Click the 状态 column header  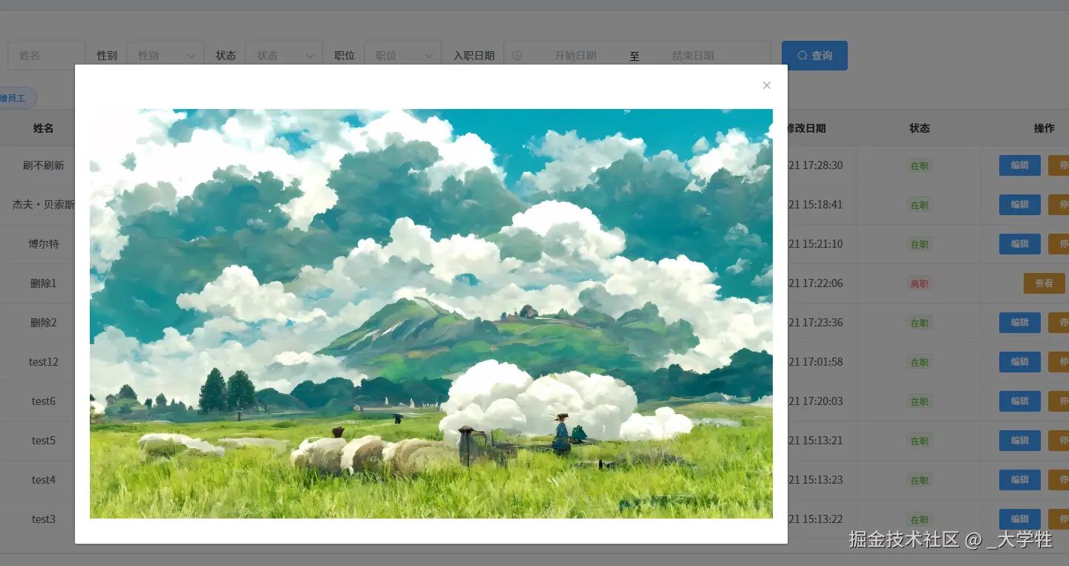920,128
